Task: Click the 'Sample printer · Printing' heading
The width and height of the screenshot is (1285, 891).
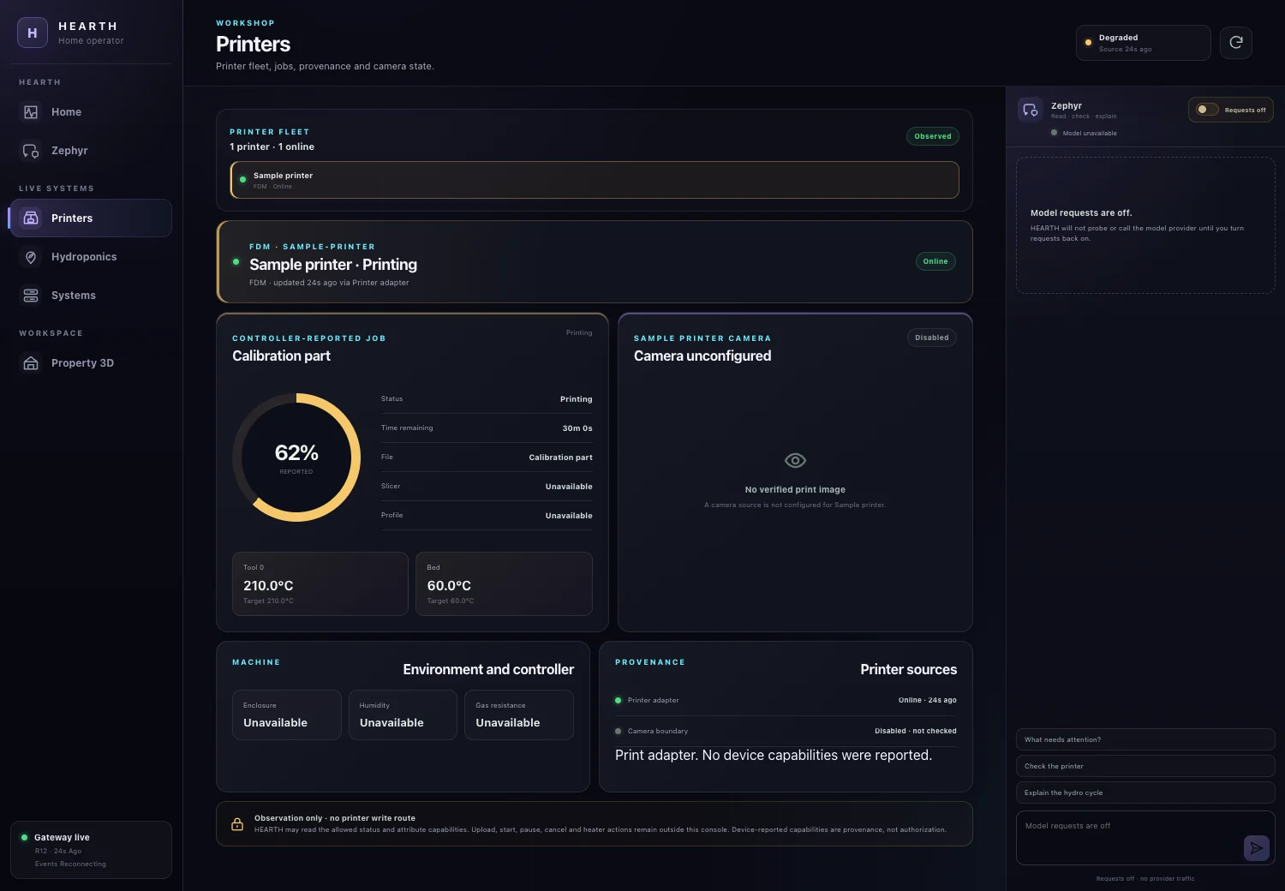Action: point(333,265)
